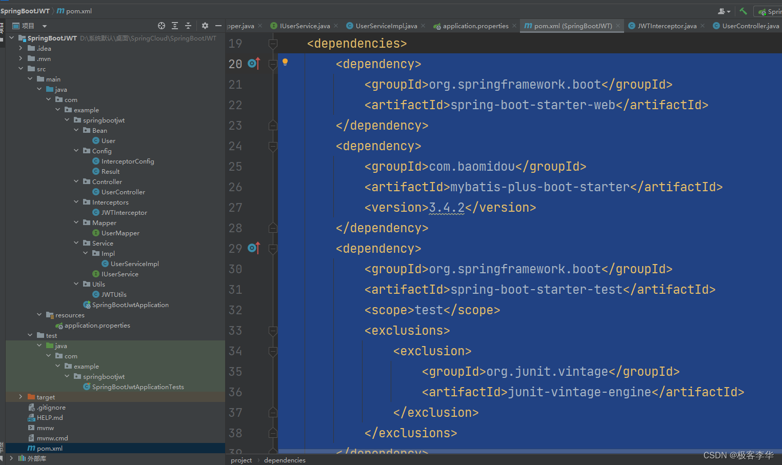
Task: Expand the .idea folder
Action: pos(21,48)
